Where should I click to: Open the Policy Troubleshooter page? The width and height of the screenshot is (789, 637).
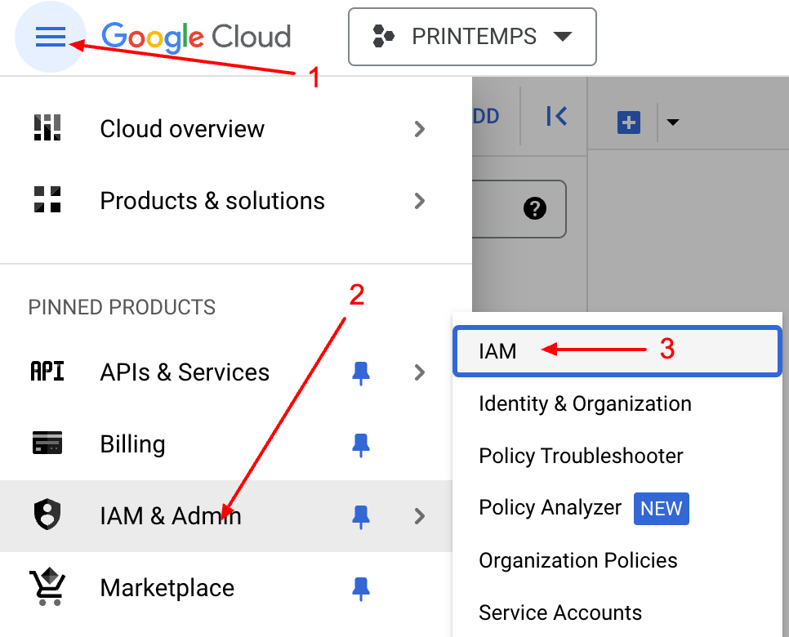[x=581, y=456]
